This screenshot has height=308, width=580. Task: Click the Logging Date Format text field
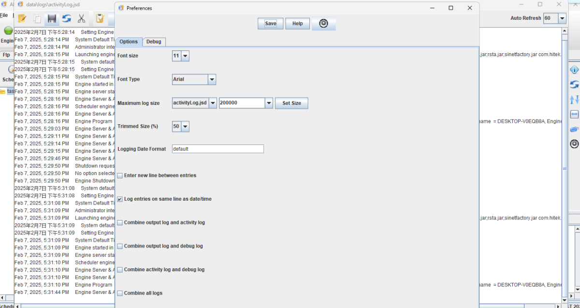217,149
